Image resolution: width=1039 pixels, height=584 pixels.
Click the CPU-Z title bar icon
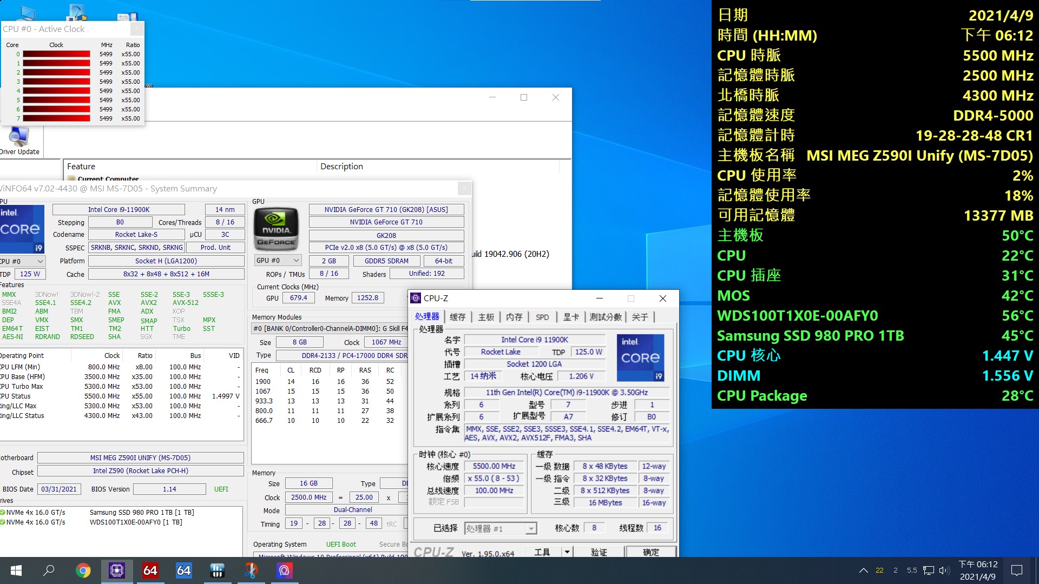416,298
